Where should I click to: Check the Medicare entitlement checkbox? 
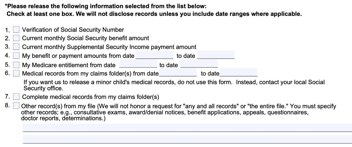[17, 65]
